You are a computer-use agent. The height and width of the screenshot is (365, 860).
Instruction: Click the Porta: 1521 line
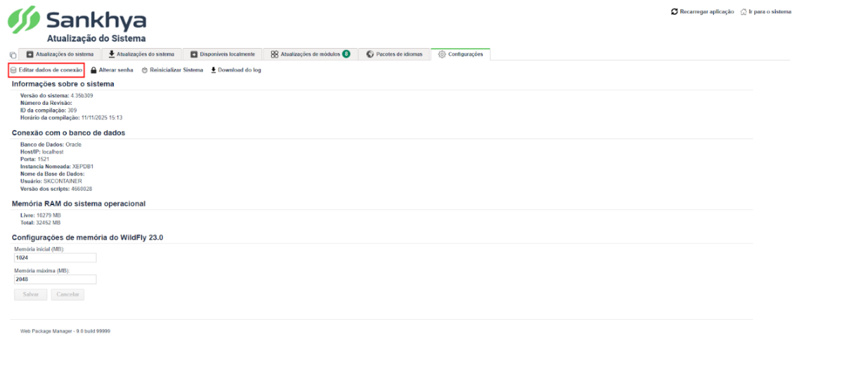tap(35, 158)
